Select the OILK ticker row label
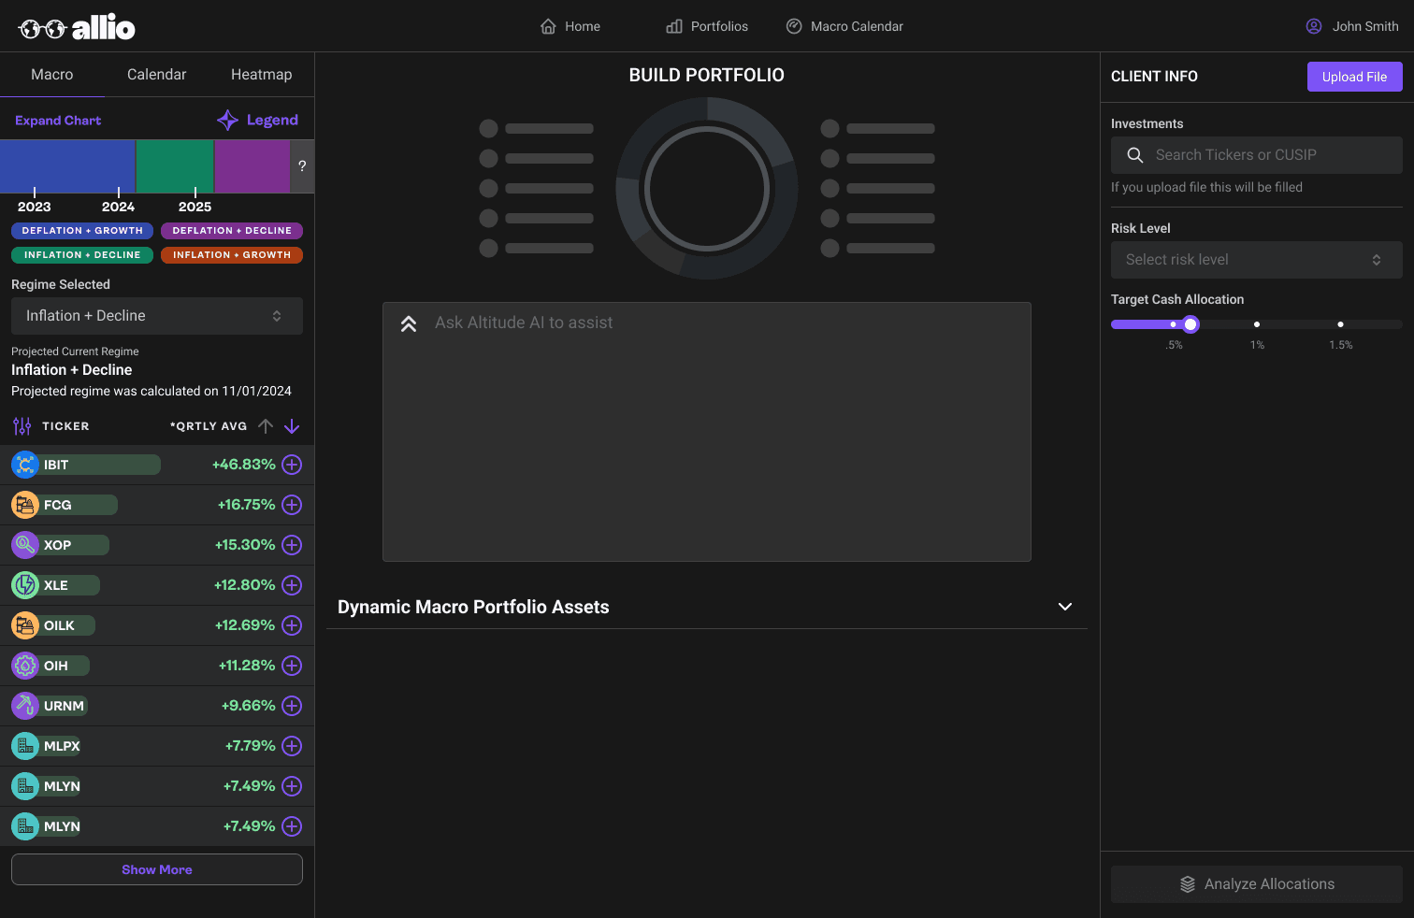 point(59,625)
